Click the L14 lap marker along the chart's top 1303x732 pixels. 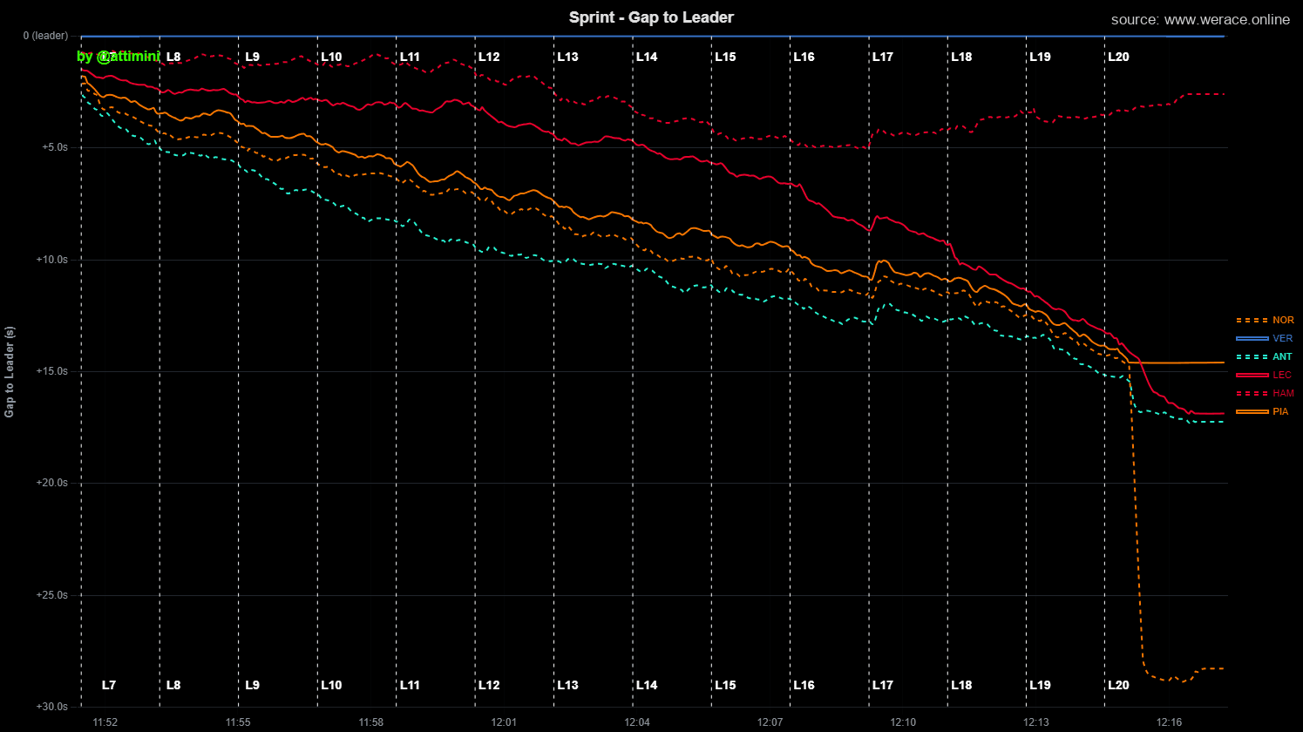[x=647, y=57]
